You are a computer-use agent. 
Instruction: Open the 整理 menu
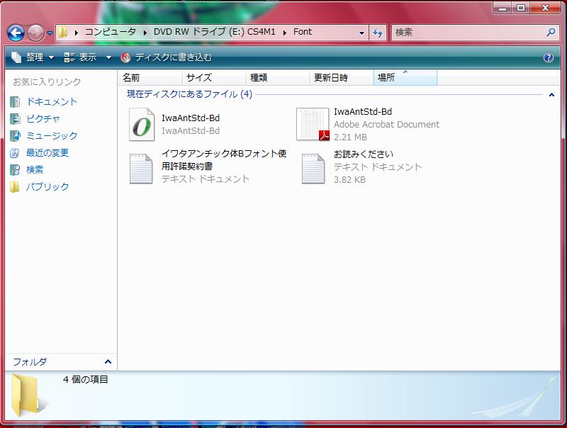33,57
